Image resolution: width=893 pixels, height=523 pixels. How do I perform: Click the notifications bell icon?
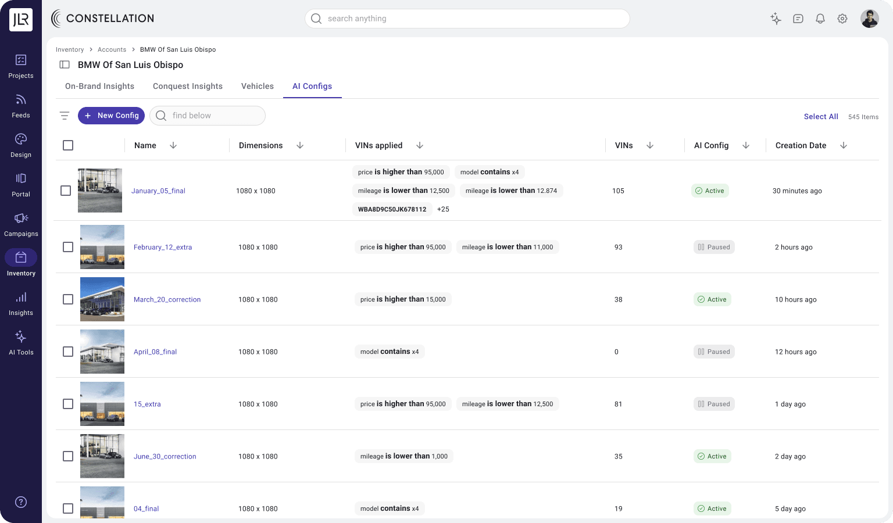pos(820,19)
